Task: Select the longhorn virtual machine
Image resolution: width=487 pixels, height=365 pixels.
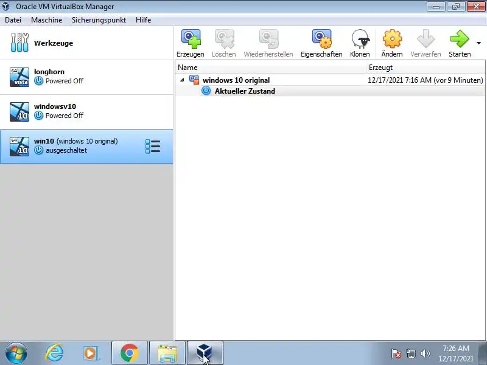Action: (86, 77)
